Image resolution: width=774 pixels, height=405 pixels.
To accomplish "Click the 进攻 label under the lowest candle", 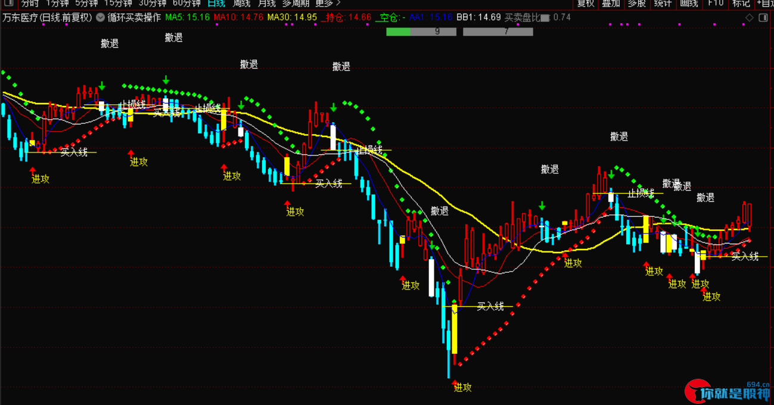I will 462,388.
